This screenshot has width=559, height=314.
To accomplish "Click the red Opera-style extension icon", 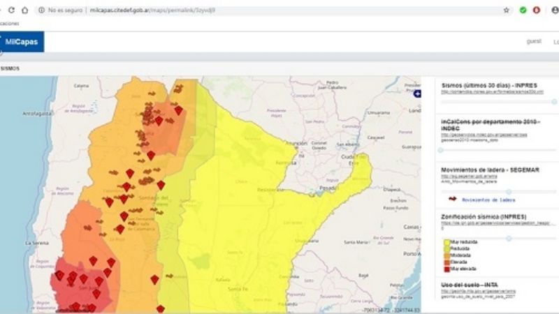I will coord(537,10).
